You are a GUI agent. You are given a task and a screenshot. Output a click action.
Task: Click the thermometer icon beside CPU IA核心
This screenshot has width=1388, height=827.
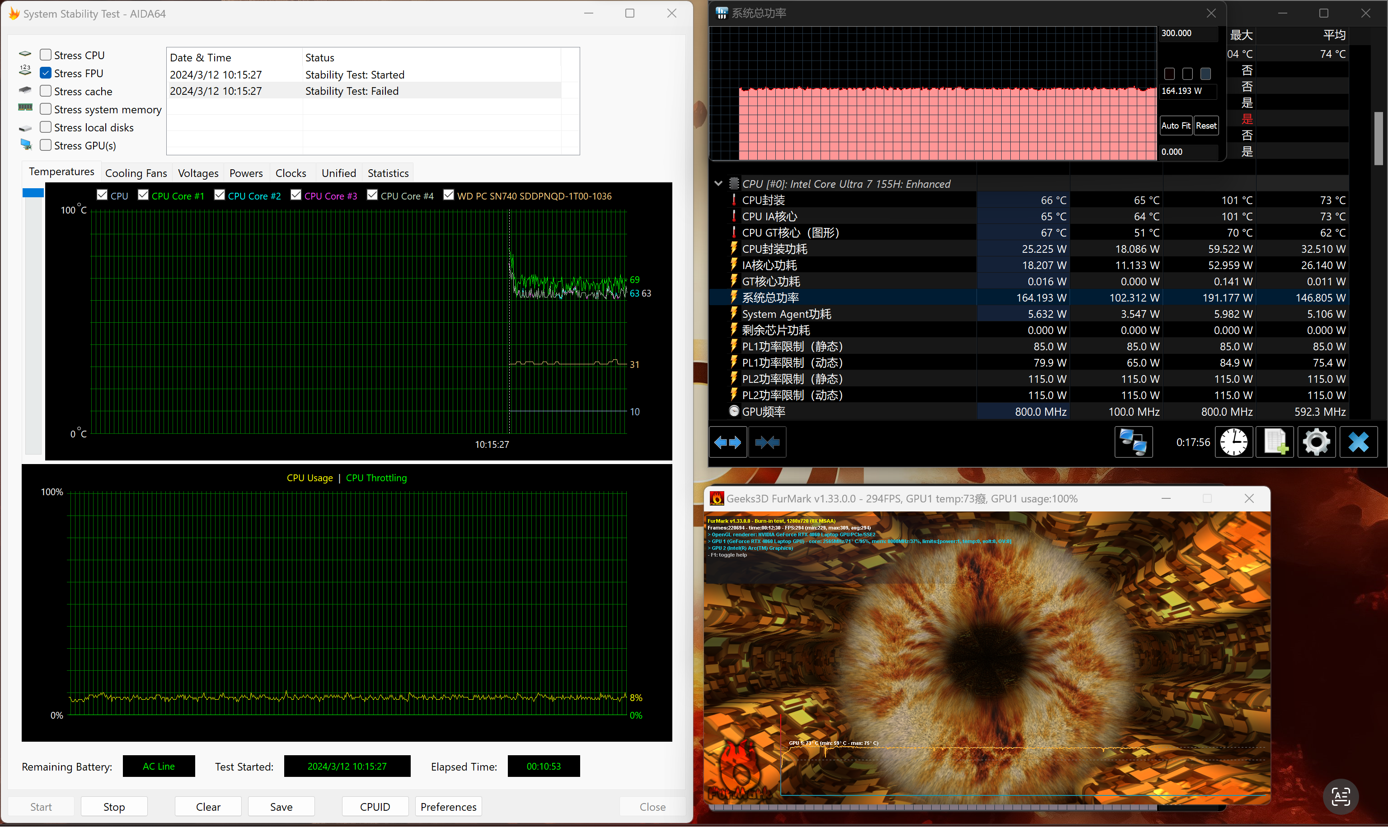[734, 216]
